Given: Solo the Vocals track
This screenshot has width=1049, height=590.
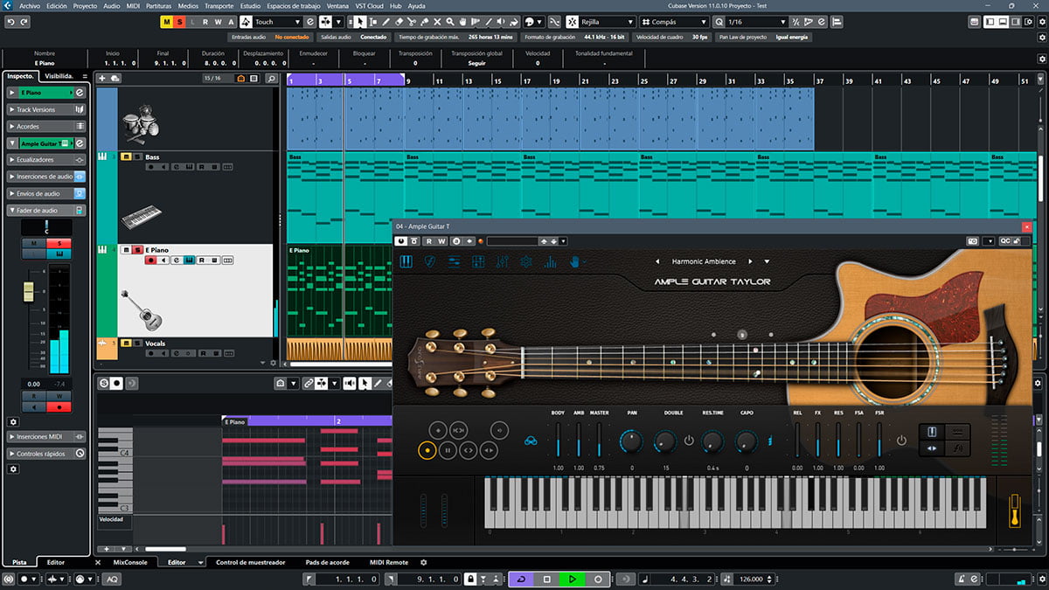Looking at the screenshot, I should click(x=137, y=344).
